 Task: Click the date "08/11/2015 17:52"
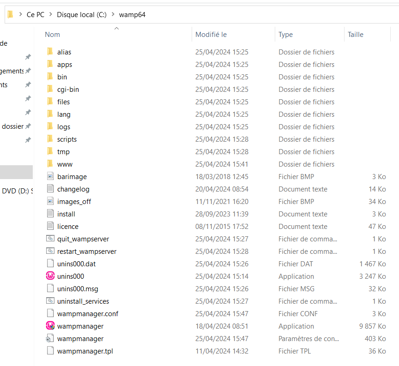(x=222, y=226)
